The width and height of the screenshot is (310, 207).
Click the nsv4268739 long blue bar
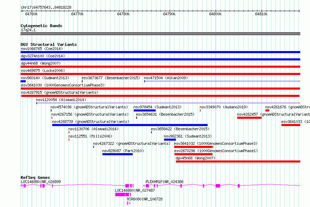tap(130, 125)
